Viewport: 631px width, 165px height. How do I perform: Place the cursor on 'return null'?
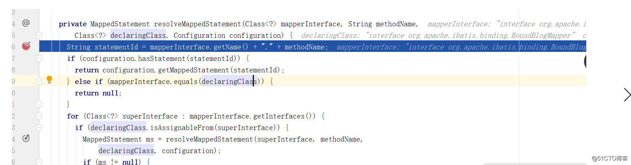tap(98, 93)
